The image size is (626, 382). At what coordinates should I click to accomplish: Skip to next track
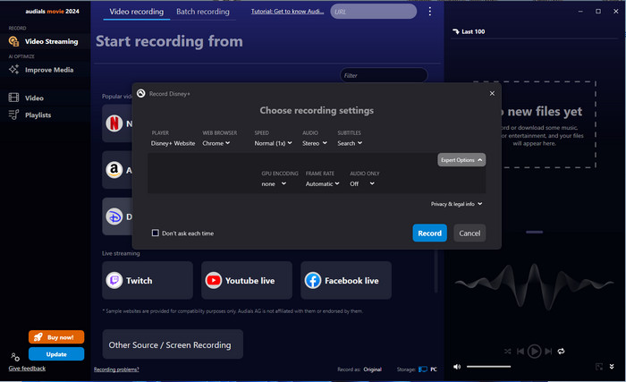tap(548, 352)
